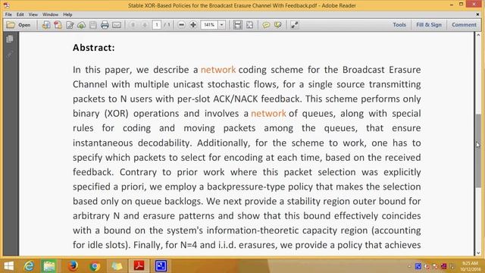Launch Firefox from taskbar

[73, 266]
